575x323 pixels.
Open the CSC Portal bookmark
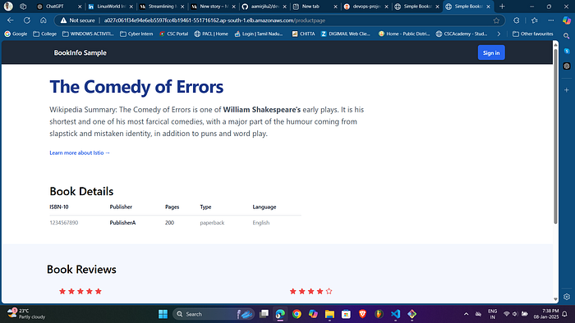click(x=173, y=34)
